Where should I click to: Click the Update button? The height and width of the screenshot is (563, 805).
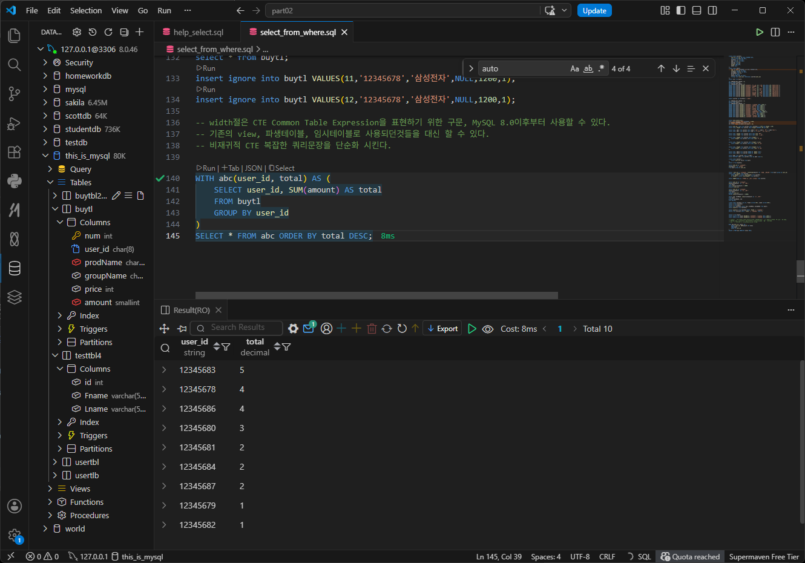594,10
